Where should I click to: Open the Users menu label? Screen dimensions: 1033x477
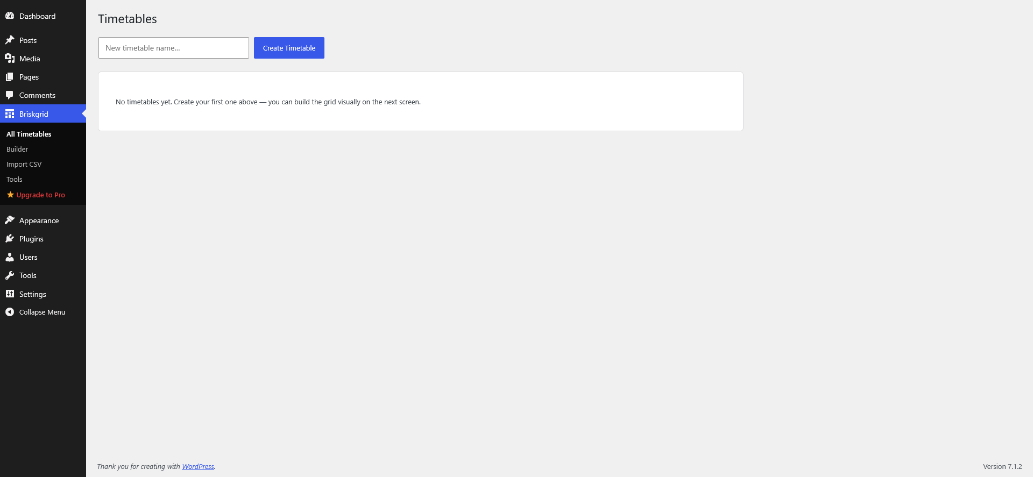click(x=29, y=257)
